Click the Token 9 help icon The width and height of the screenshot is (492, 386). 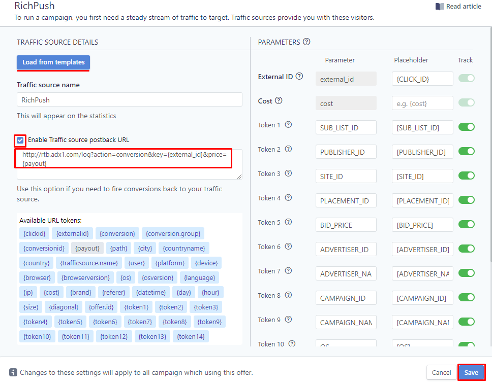point(288,320)
